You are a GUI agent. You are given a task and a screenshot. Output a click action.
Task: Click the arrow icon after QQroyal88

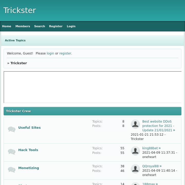161,166
